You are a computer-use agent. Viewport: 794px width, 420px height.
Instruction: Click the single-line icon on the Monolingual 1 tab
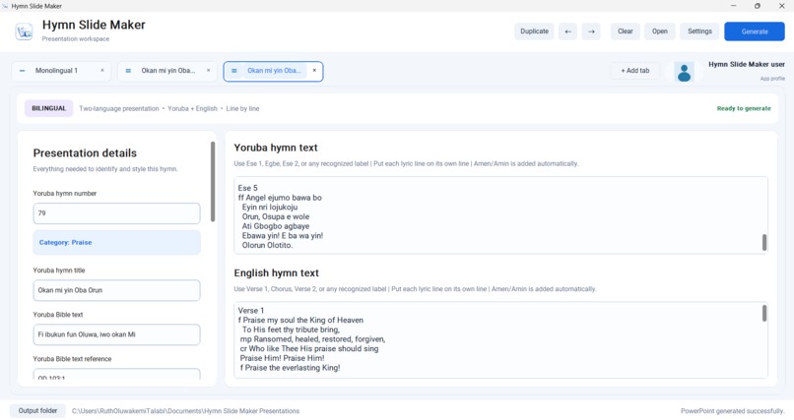pyautogui.click(x=22, y=71)
